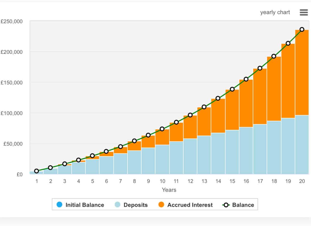Hide the Balance series via legend label
The width and height of the screenshot is (311, 226).
point(243,205)
